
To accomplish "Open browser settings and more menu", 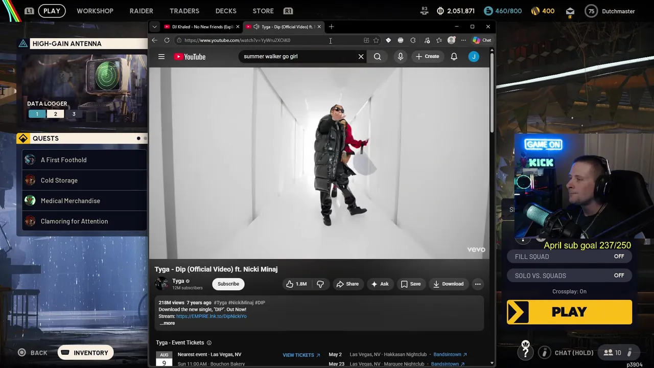I will click(463, 40).
